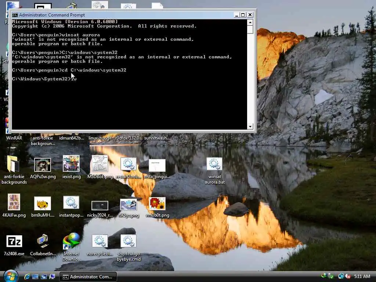Screen dimensions: 376x282
Task: Click the 'winsat aurora' command text
Action: pyautogui.click(x=81, y=35)
